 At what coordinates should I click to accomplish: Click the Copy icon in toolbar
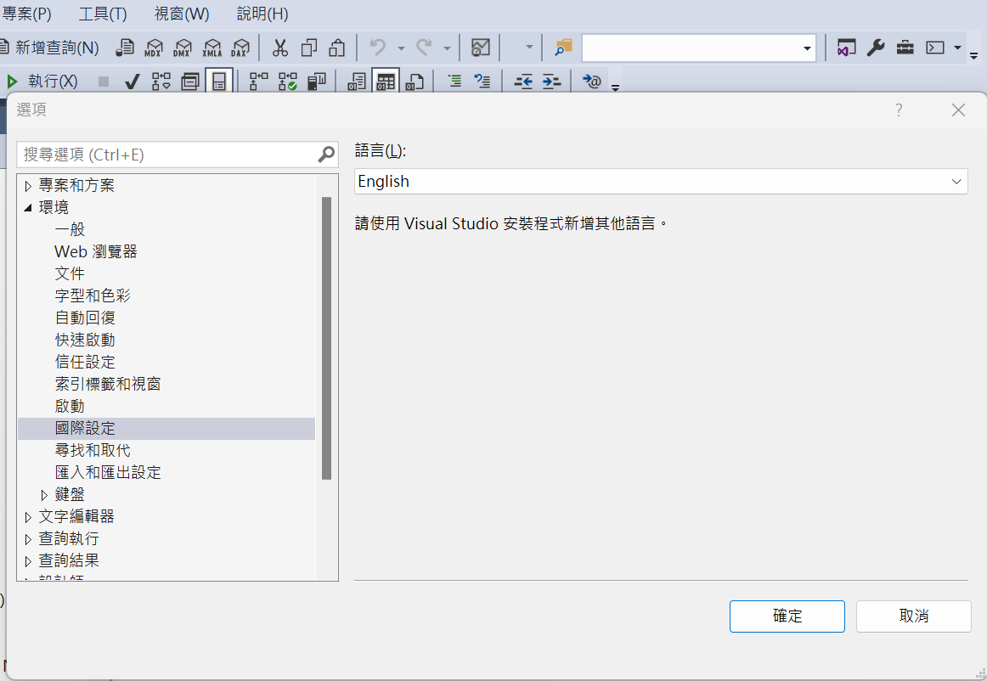(x=309, y=48)
